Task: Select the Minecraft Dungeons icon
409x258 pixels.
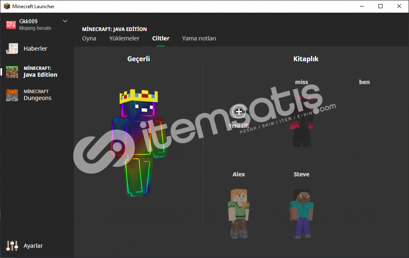Action: (12, 95)
